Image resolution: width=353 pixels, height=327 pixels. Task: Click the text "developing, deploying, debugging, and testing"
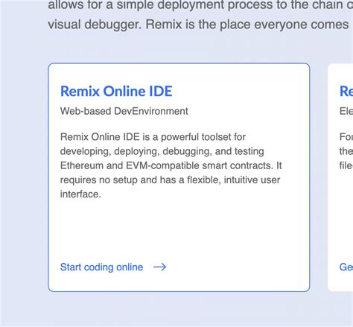click(x=162, y=151)
